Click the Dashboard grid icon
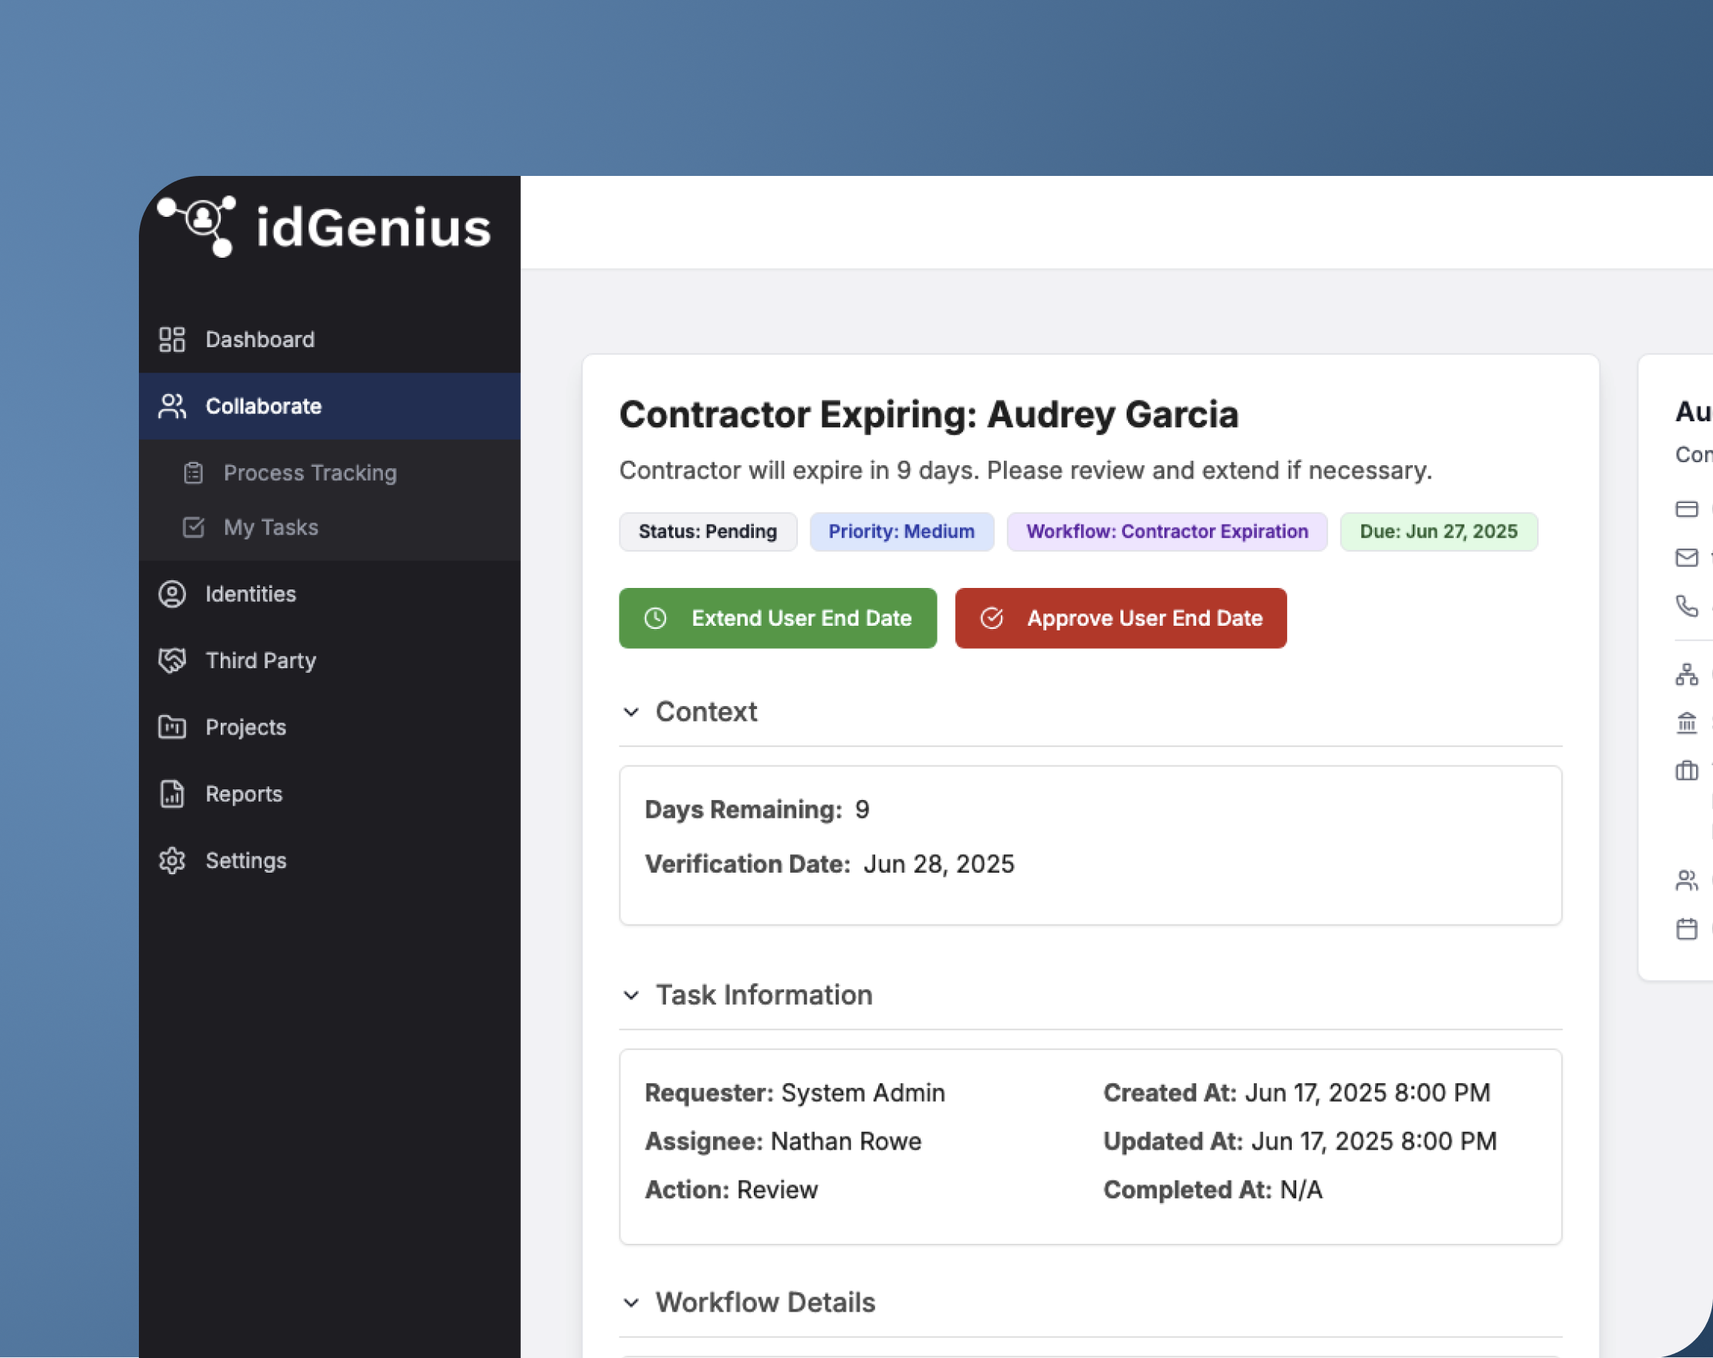Image resolution: width=1713 pixels, height=1358 pixels. (x=171, y=339)
